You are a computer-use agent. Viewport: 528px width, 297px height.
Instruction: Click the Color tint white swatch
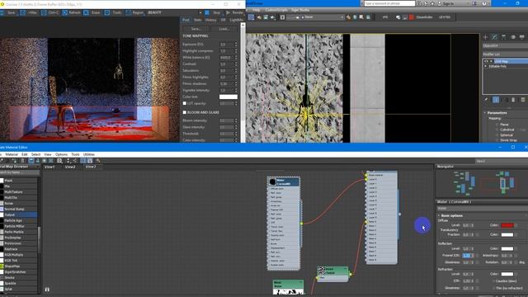[x=229, y=97]
